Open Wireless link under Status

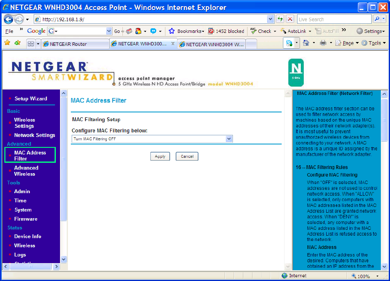pyautogui.click(x=24, y=246)
